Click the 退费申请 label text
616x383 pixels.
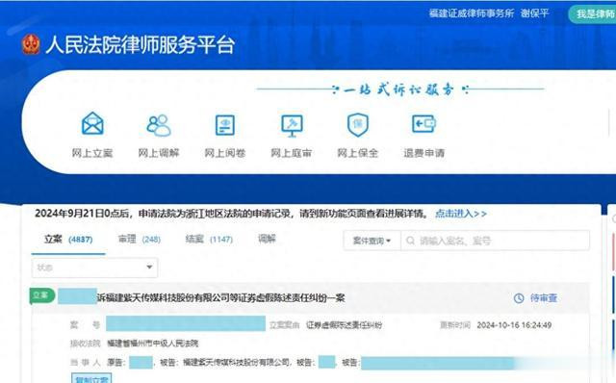(x=423, y=153)
